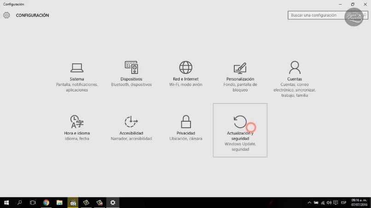Open Hora e idioma clock icon
371x208 pixels.
coord(77,122)
